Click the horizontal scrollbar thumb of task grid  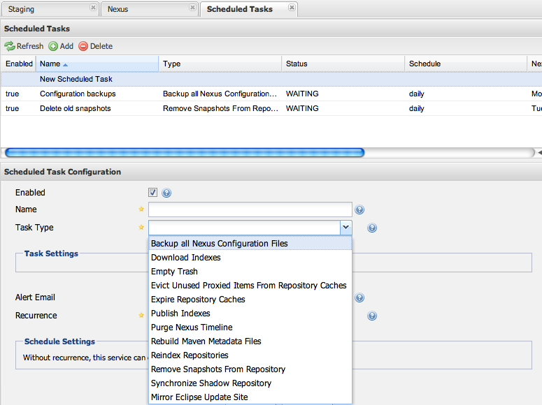185,153
